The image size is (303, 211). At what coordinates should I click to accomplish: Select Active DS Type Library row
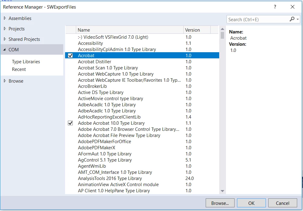142,92
